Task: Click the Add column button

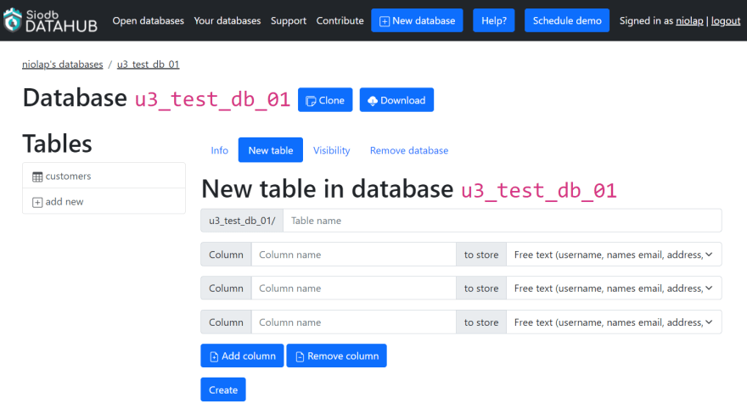Action: 242,356
